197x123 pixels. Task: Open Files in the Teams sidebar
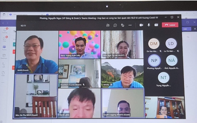[x=3, y=73]
